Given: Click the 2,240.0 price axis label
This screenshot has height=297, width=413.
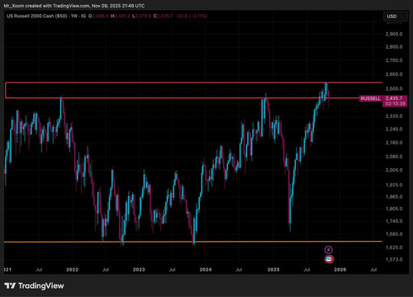Looking at the screenshot, I should [x=394, y=129].
